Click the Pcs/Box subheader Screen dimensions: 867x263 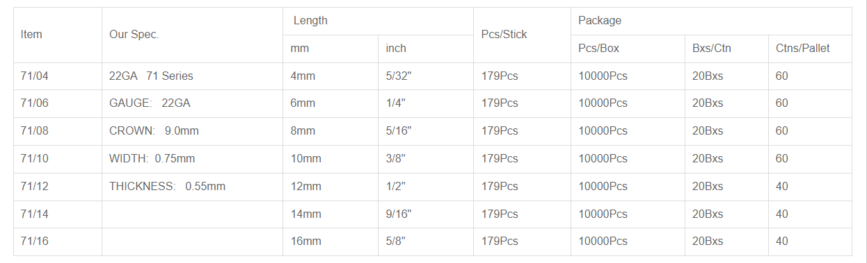click(628, 49)
